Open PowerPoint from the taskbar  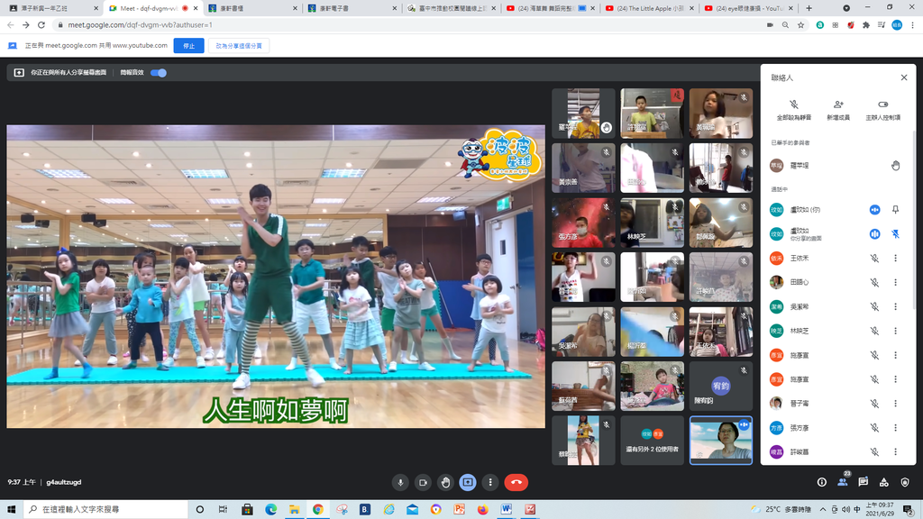pyautogui.click(x=459, y=510)
